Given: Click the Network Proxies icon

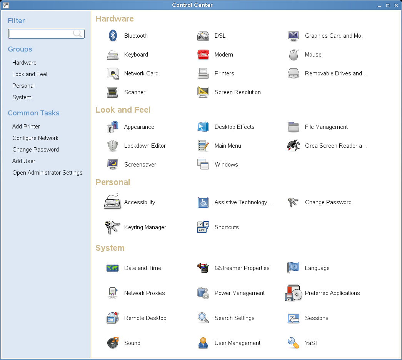Looking at the screenshot, I should click(x=113, y=293).
